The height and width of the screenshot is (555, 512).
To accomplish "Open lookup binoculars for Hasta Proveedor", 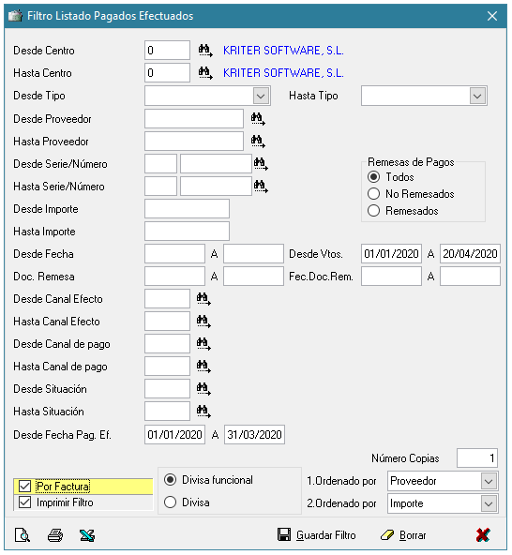I will tap(258, 142).
